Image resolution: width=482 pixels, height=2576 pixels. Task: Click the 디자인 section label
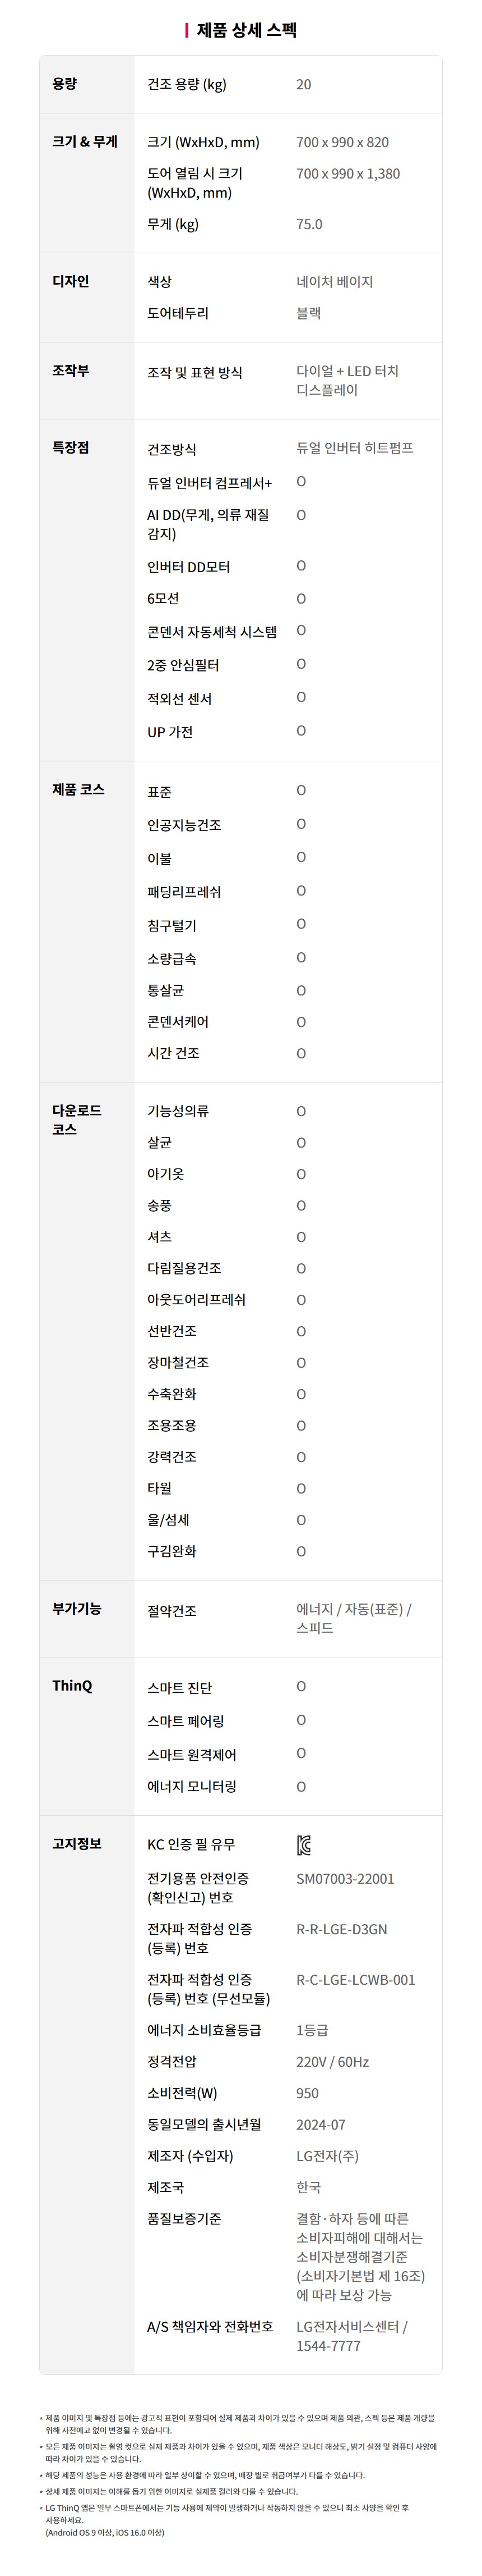[x=71, y=281]
